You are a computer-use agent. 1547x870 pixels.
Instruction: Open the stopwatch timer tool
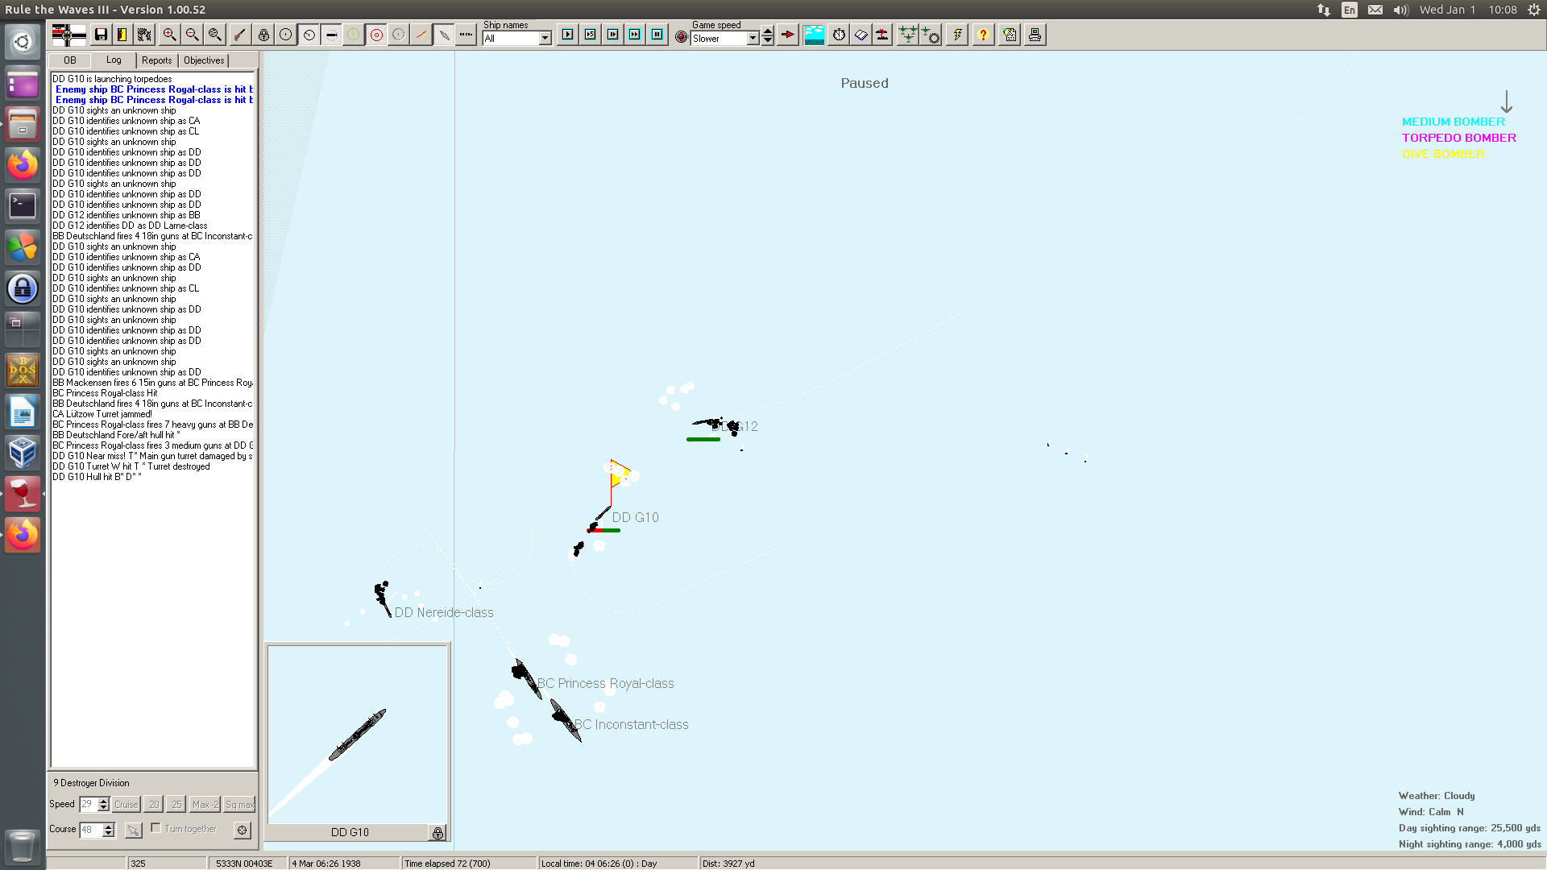pyautogui.click(x=839, y=35)
